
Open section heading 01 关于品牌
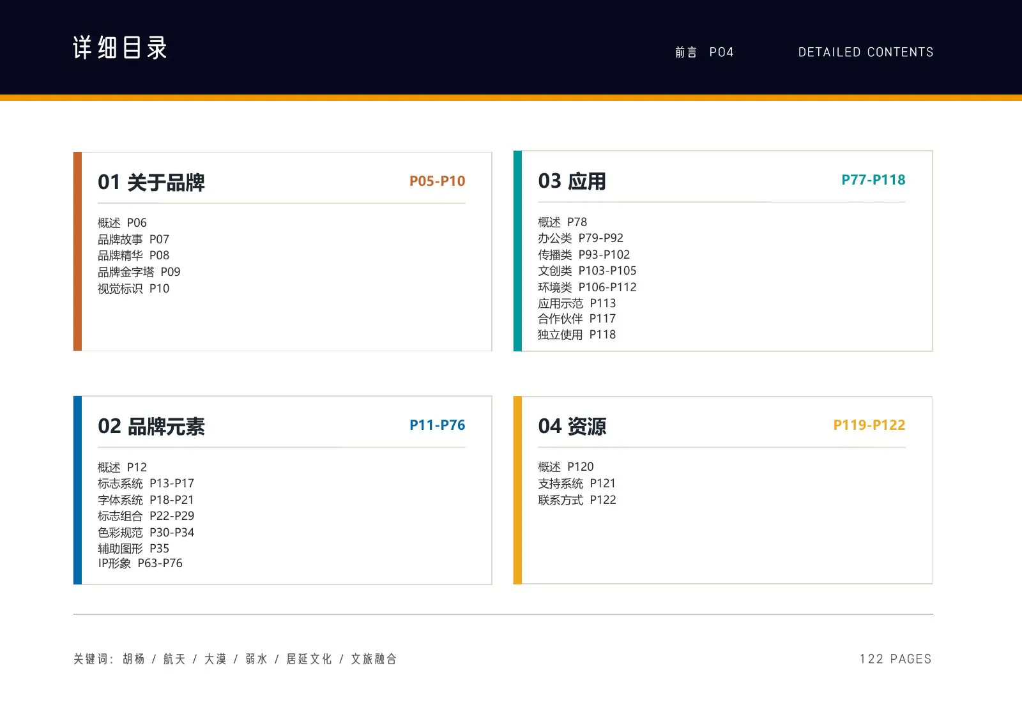pos(151,183)
